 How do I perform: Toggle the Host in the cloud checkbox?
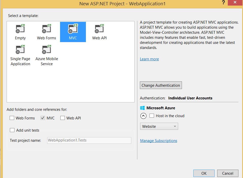pos(152,116)
